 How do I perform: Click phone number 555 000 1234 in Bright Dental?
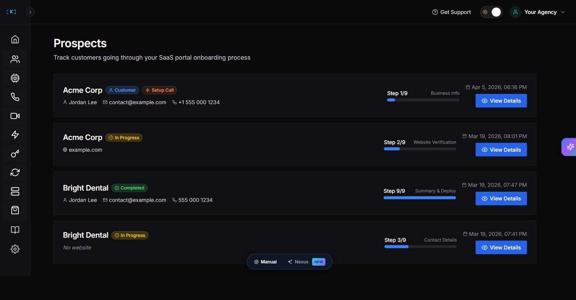coord(195,200)
